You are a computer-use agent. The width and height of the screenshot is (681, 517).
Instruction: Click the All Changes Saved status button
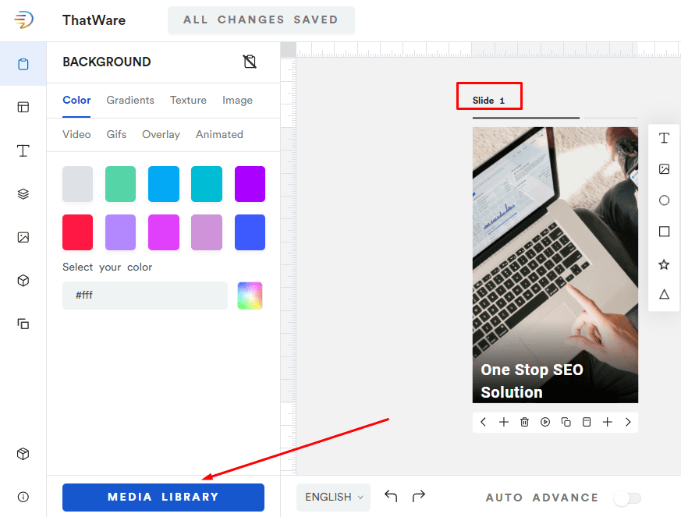[261, 20]
